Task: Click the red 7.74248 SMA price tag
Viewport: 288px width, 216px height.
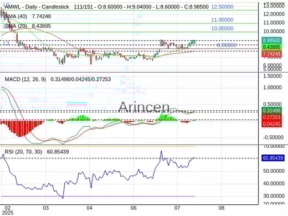Action: (x=272, y=54)
